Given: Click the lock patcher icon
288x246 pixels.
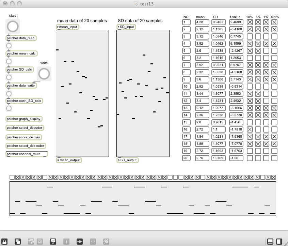Looking at the screenshot, I should click(x=4, y=242).
